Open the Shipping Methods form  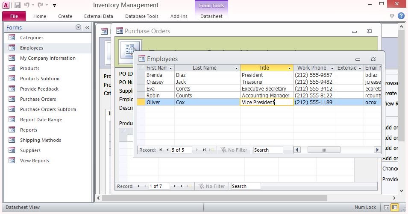[x=40, y=140]
